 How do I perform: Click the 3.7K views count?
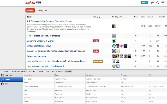tap(150, 26)
